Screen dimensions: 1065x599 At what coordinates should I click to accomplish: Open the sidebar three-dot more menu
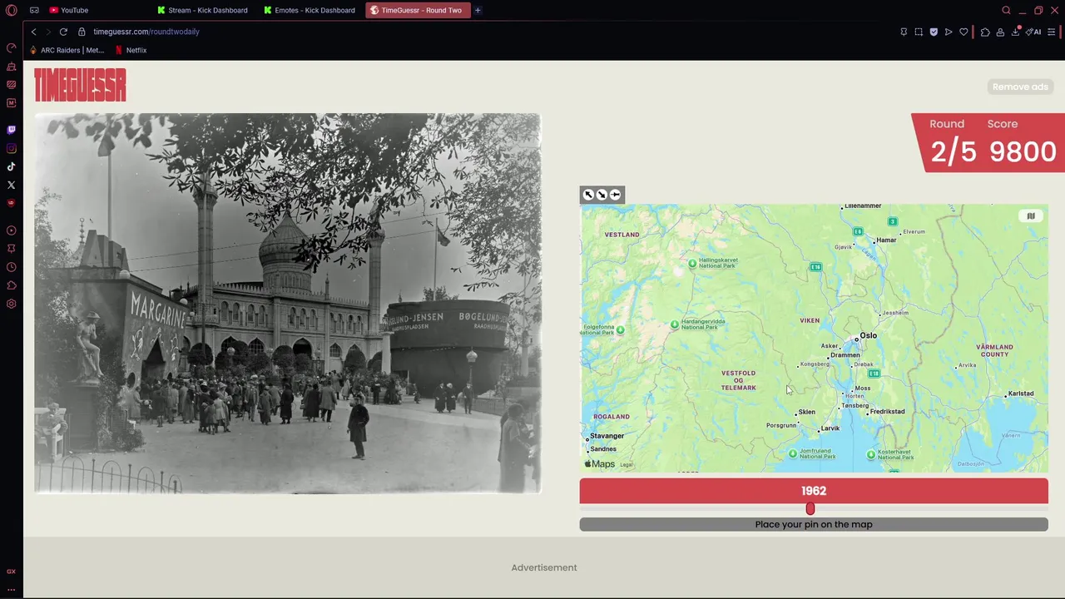click(12, 589)
